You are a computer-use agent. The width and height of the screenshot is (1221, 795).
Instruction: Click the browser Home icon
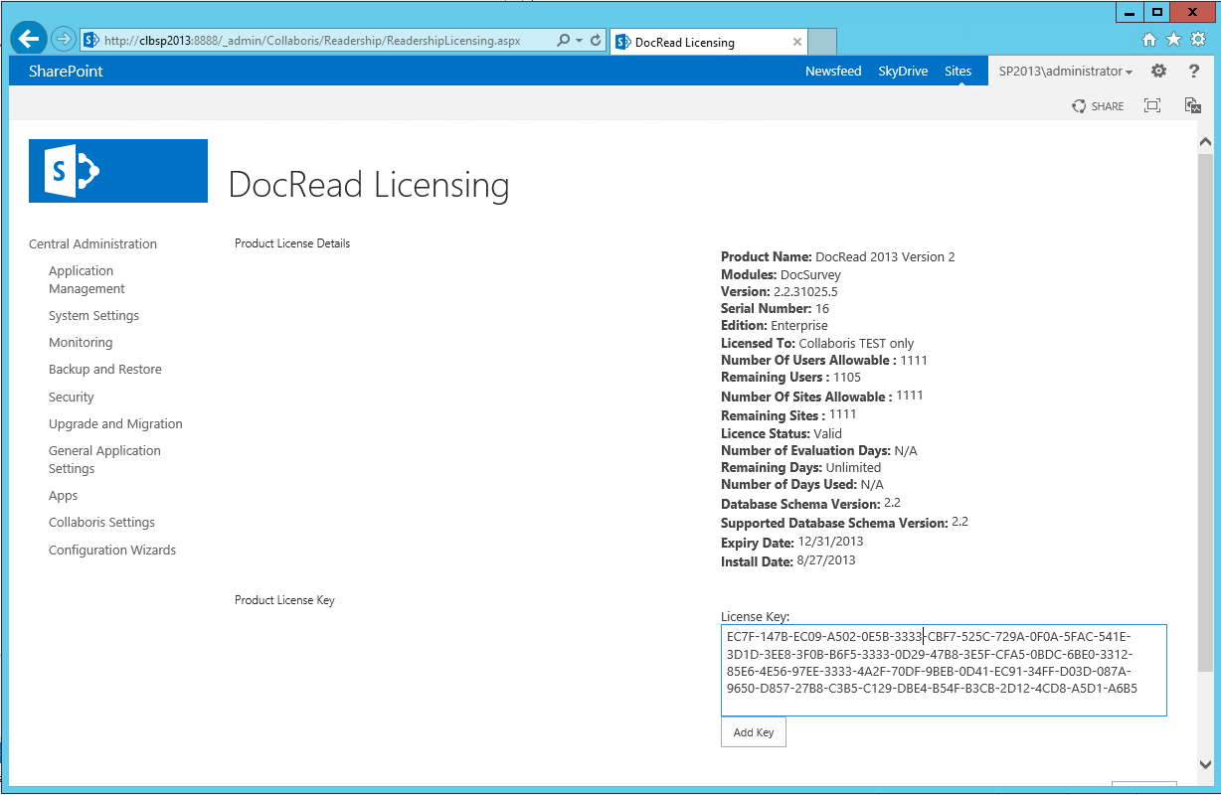point(1149,40)
